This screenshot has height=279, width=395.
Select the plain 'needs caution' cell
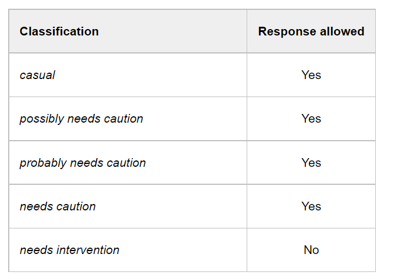(58, 206)
